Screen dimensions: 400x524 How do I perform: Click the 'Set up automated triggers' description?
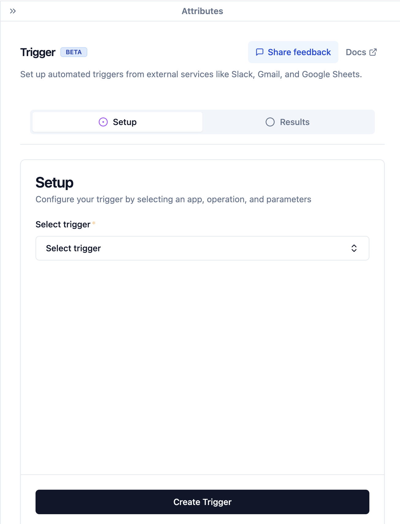tap(191, 74)
